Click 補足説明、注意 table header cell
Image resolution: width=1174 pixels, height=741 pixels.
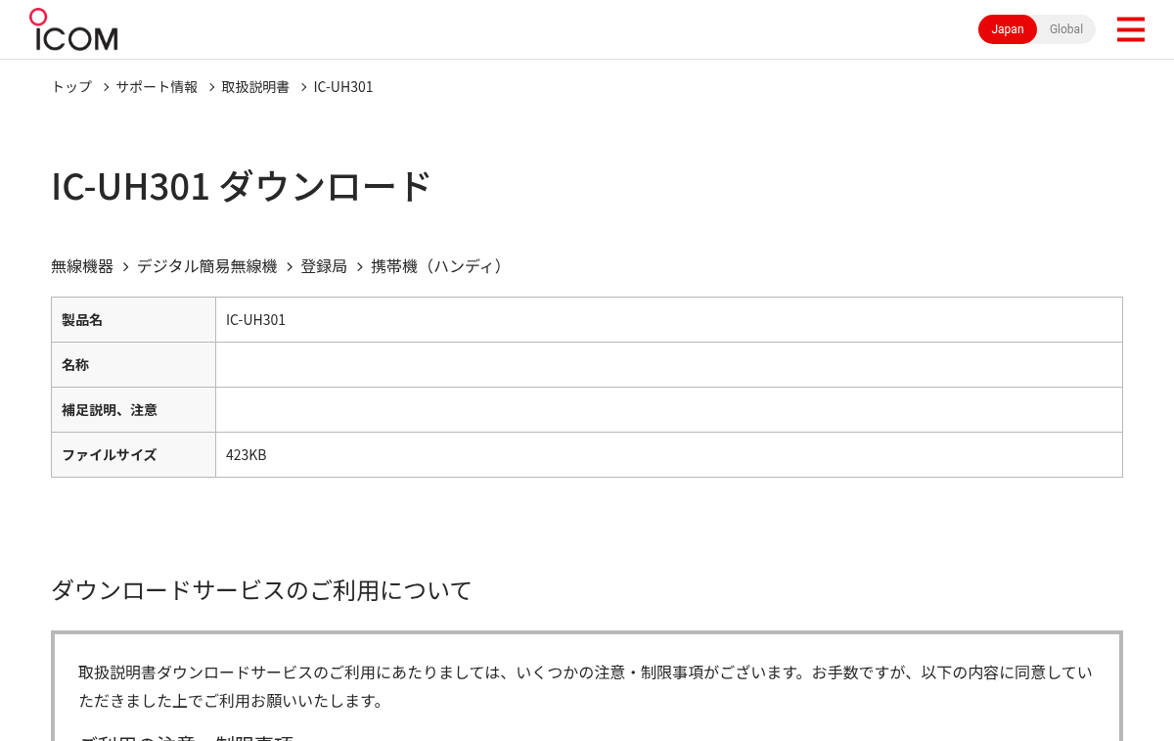click(x=133, y=410)
